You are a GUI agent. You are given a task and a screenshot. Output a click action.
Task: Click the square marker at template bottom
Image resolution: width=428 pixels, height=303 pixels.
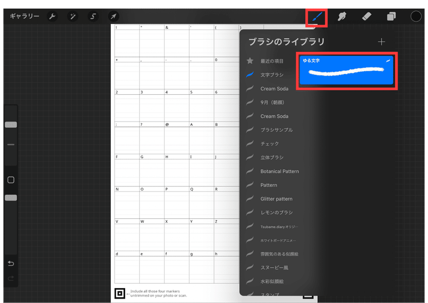[x=119, y=293]
